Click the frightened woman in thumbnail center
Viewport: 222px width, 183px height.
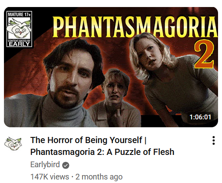coord(115,97)
